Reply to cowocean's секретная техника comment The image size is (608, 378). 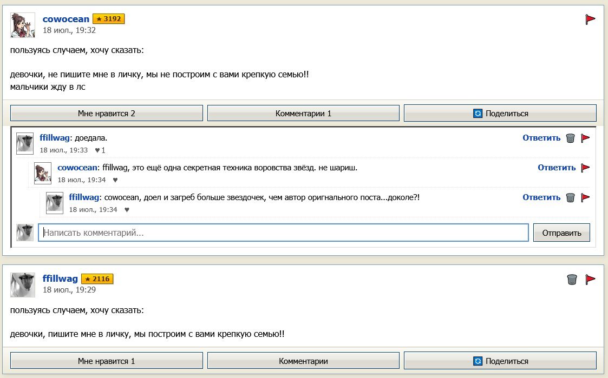coord(557,168)
